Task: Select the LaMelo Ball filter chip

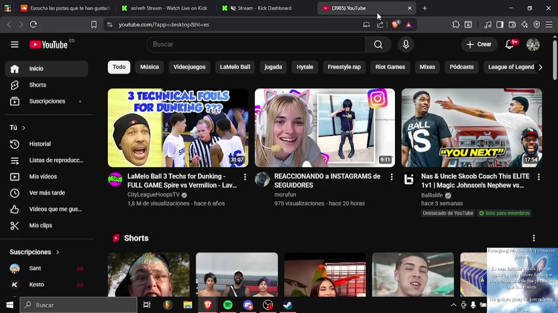Action: 235,67
